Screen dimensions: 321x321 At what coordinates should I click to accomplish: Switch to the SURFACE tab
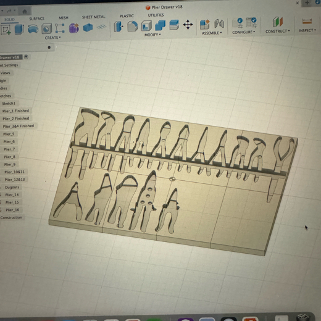(36, 19)
